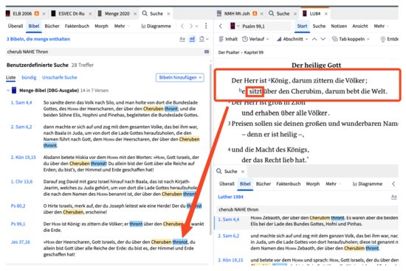This screenshot has width=406, height=271.
Task: Enable Unscharfe Suche view
Action: coord(60,77)
